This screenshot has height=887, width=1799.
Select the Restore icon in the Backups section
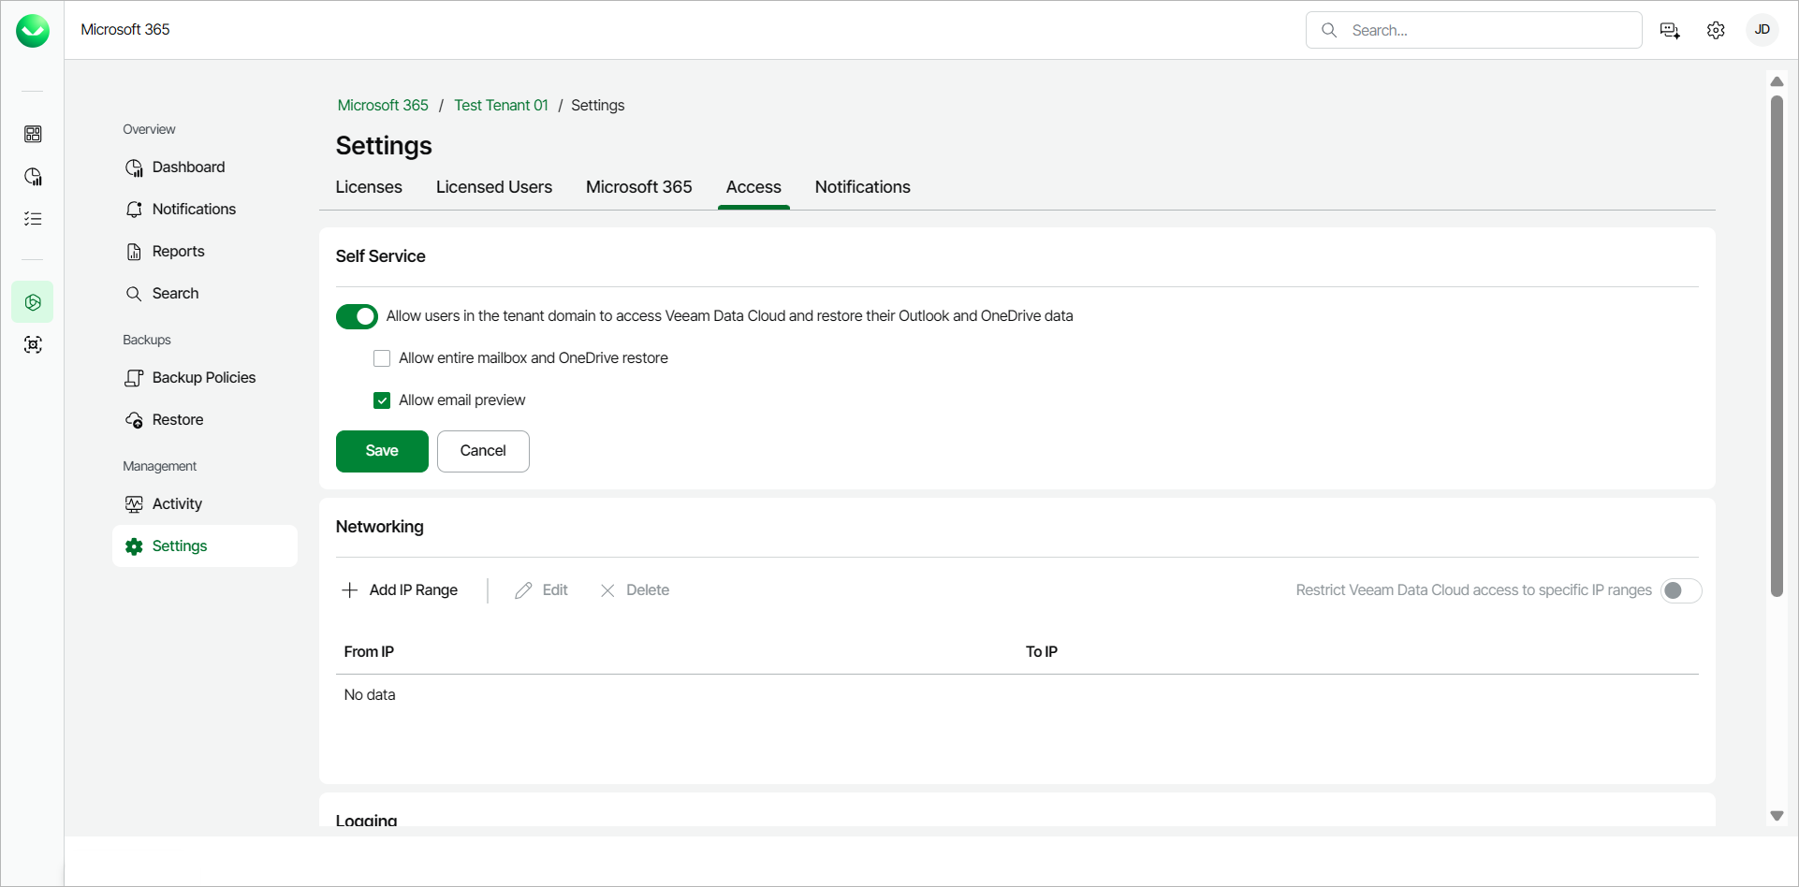click(x=135, y=419)
